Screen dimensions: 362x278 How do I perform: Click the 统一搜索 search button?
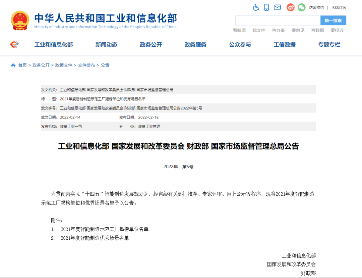pos(333,20)
